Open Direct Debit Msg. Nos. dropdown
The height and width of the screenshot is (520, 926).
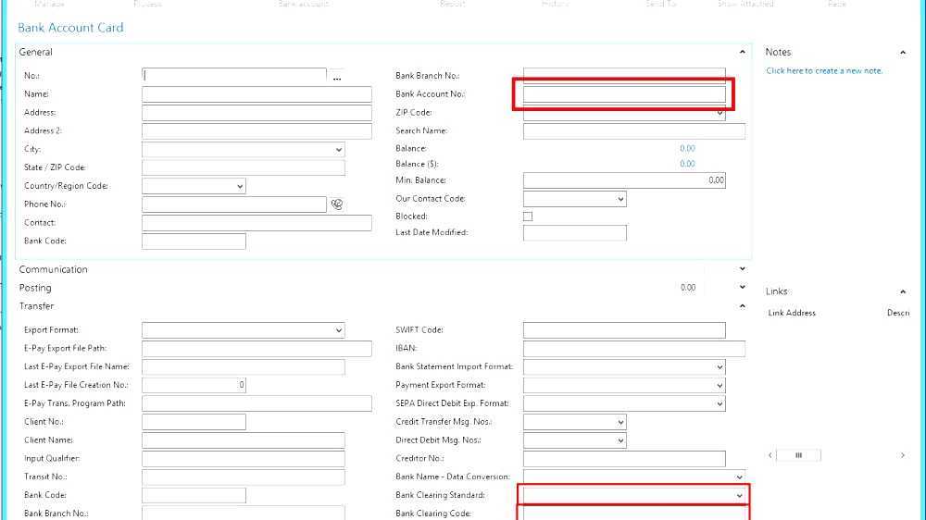pyautogui.click(x=620, y=440)
